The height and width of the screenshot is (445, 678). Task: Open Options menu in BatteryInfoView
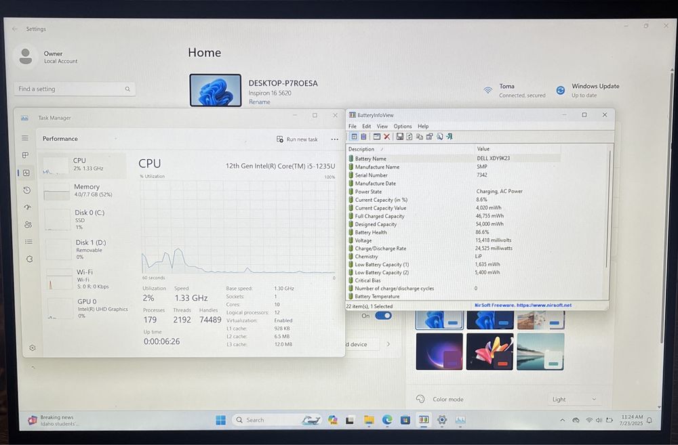[x=403, y=126]
